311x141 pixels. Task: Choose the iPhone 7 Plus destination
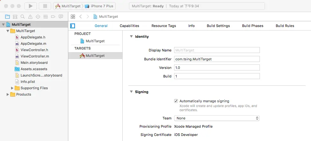99,6
